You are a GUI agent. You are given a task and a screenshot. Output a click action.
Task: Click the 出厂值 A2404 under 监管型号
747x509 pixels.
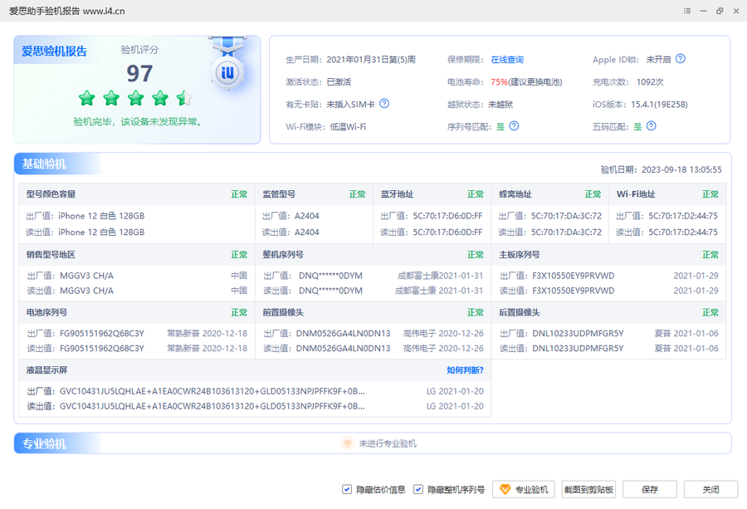tap(307, 216)
